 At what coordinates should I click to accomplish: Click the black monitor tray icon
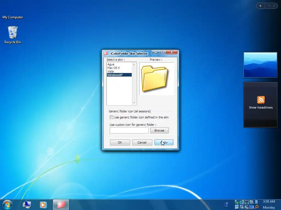[x=247, y=202]
